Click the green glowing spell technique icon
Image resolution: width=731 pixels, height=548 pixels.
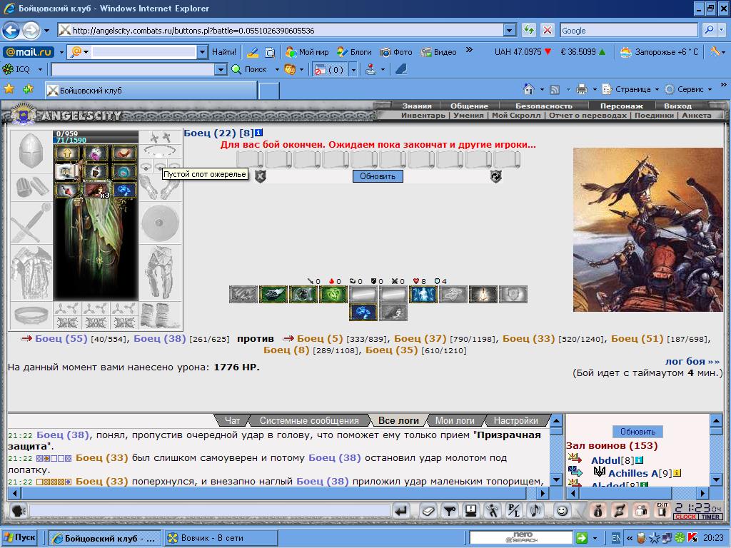pos(333,295)
